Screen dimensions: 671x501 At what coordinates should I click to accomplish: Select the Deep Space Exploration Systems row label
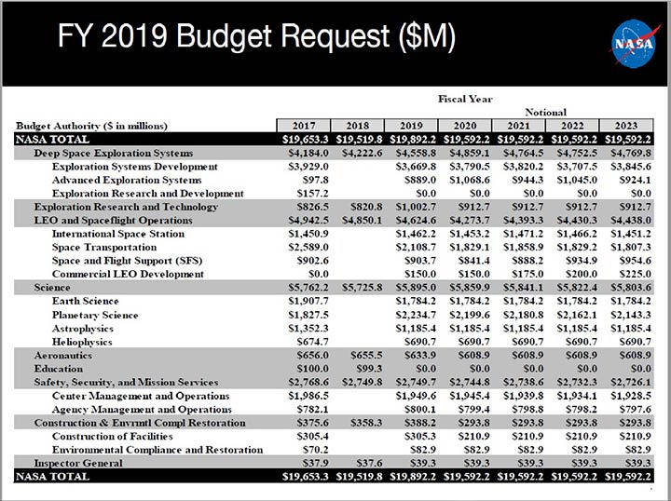click(x=114, y=153)
